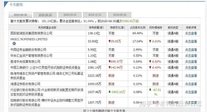Image resolution: width=207 pixels, height=112 pixels.
Task: Click the 十大股东 section heading
Action: (x=16, y=5)
